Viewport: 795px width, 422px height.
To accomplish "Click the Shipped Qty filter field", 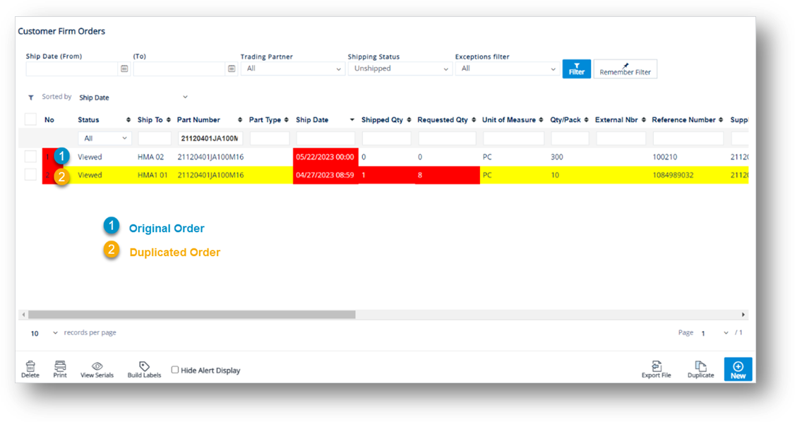I will (x=386, y=138).
